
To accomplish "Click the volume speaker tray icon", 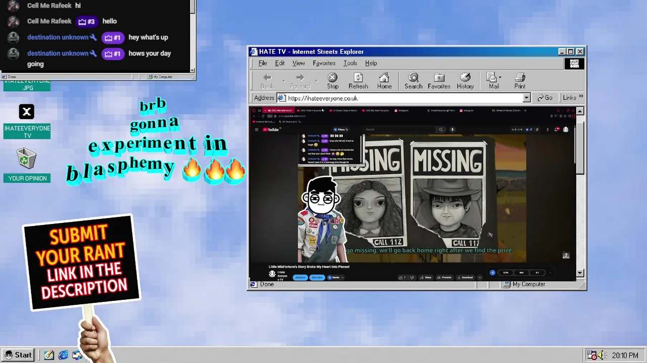I will coord(601,355).
